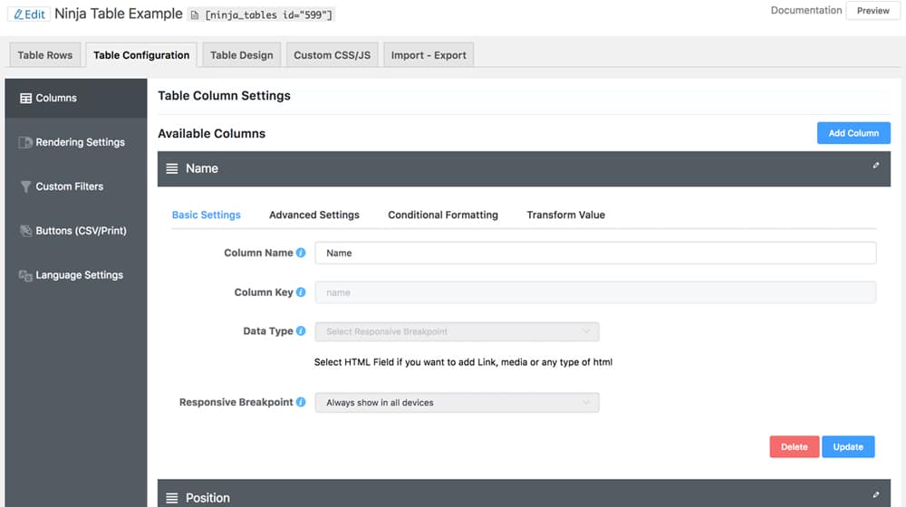Select the Advanced Settings tab
Screen dimensions: 906x507
[314, 215]
